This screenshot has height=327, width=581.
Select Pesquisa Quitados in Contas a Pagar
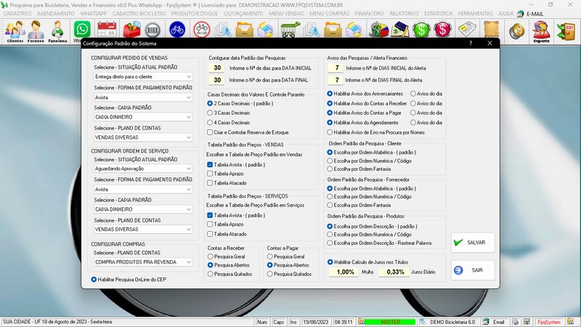289,274
